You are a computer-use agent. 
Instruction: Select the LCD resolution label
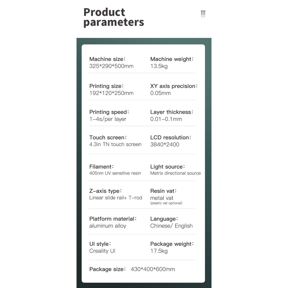(x=171, y=138)
